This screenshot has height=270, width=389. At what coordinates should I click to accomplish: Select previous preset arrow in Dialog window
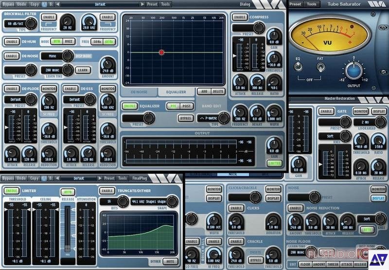pos(57,4)
